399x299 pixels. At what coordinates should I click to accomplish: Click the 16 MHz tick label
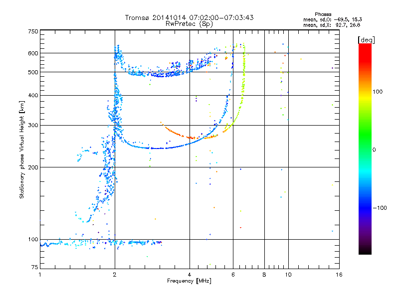(339, 275)
